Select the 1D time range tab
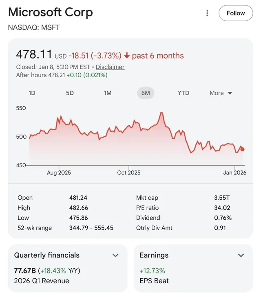This screenshot has height=297, width=261. pyautogui.click(x=32, y=93)
